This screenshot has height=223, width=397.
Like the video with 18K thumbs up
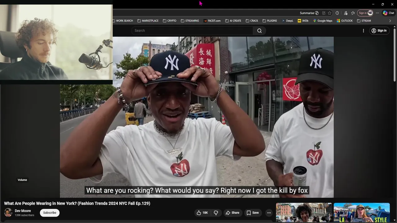point(202,213)
